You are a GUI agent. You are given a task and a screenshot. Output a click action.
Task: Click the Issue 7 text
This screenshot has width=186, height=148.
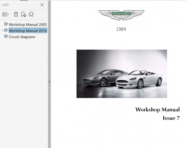pyautogui.click(x=171, y=118)
